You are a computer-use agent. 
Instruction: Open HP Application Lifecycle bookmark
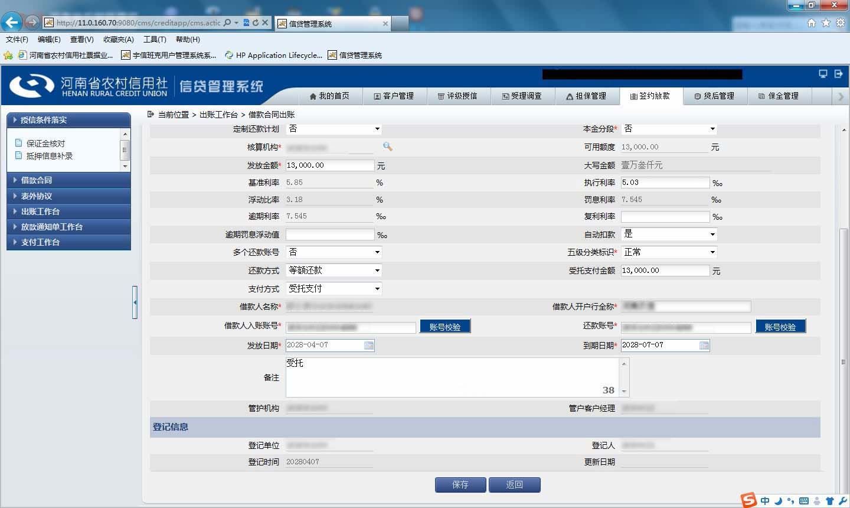tap(273, 55)
